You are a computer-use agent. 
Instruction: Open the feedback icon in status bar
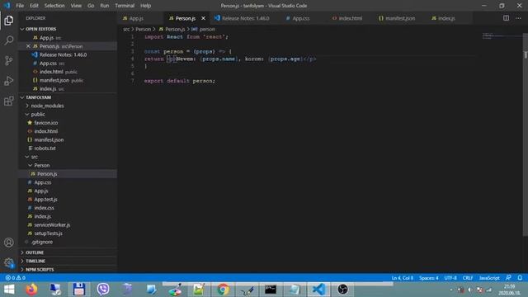(508, 278)
